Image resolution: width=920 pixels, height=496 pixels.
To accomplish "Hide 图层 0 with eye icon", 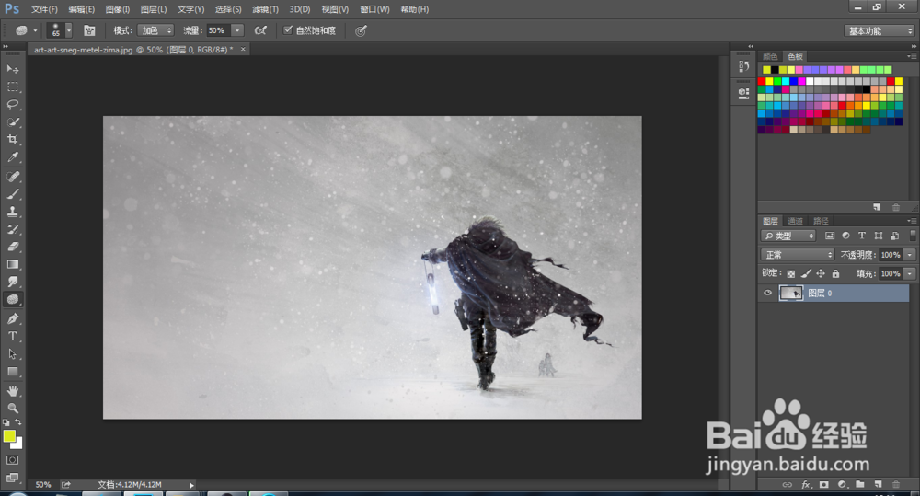I will point(767,293).
